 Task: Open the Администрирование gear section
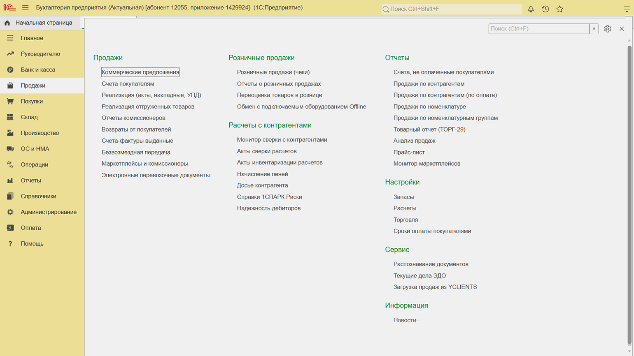(x=48, y=212)
